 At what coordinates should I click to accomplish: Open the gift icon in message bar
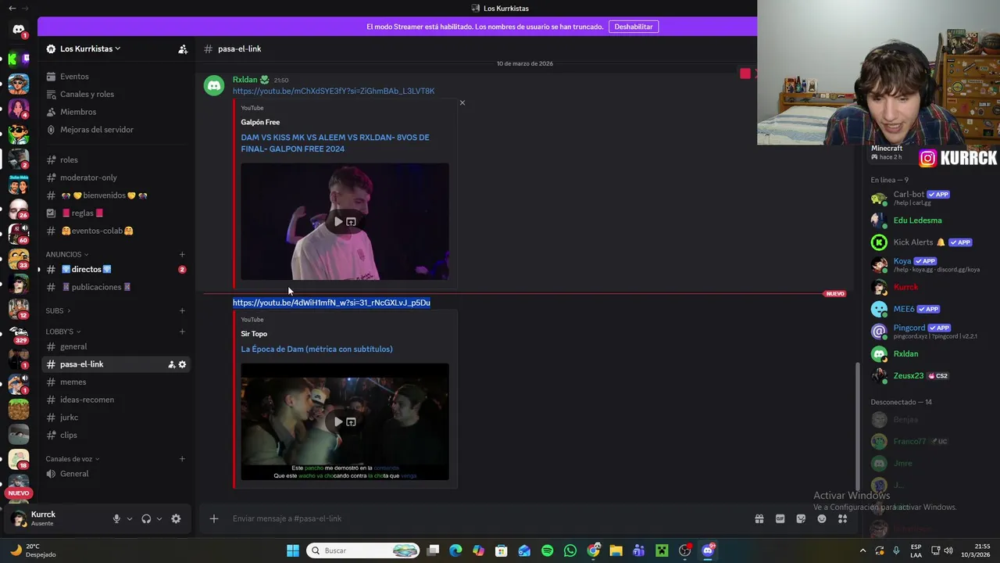[759, 518]
